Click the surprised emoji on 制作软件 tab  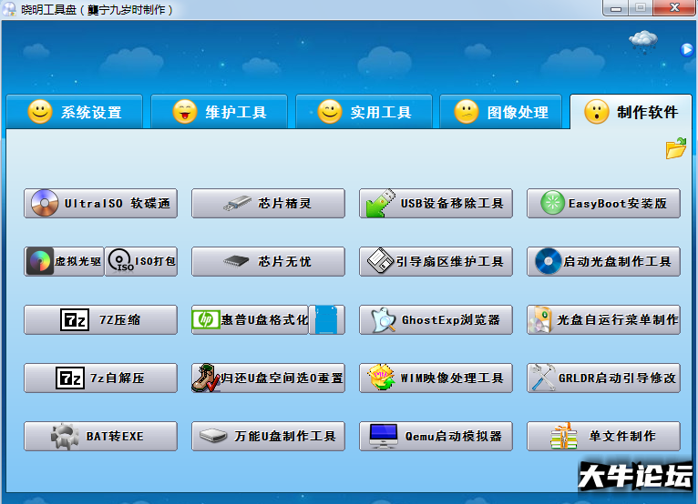click(597, 111)
